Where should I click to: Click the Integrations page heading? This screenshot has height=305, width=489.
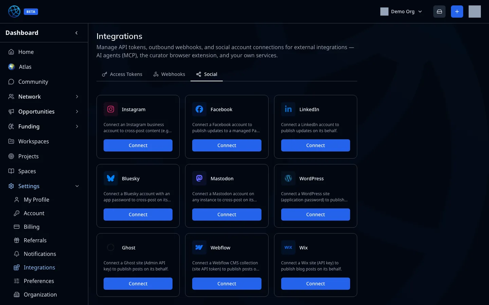coord(119,36)
